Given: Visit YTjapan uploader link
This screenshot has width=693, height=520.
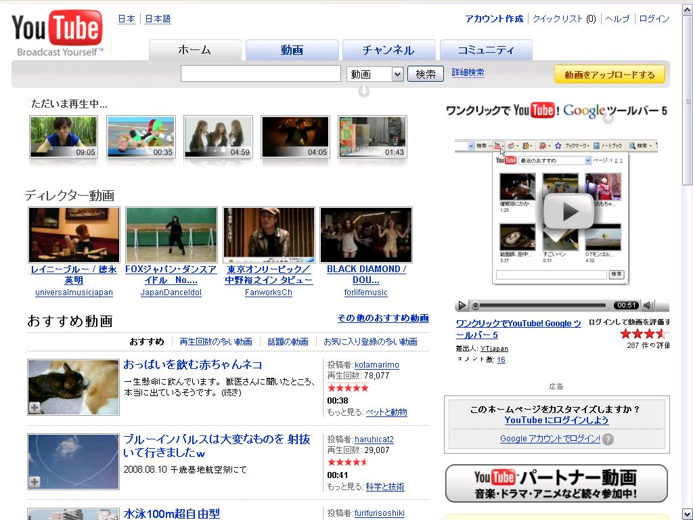Looking at the screenshot, I should pyautogui.click(x=494, y=349).
